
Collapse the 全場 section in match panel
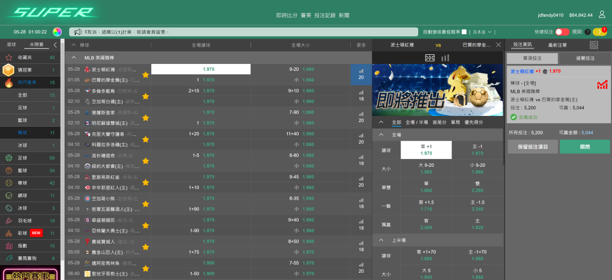click(381, 135)
